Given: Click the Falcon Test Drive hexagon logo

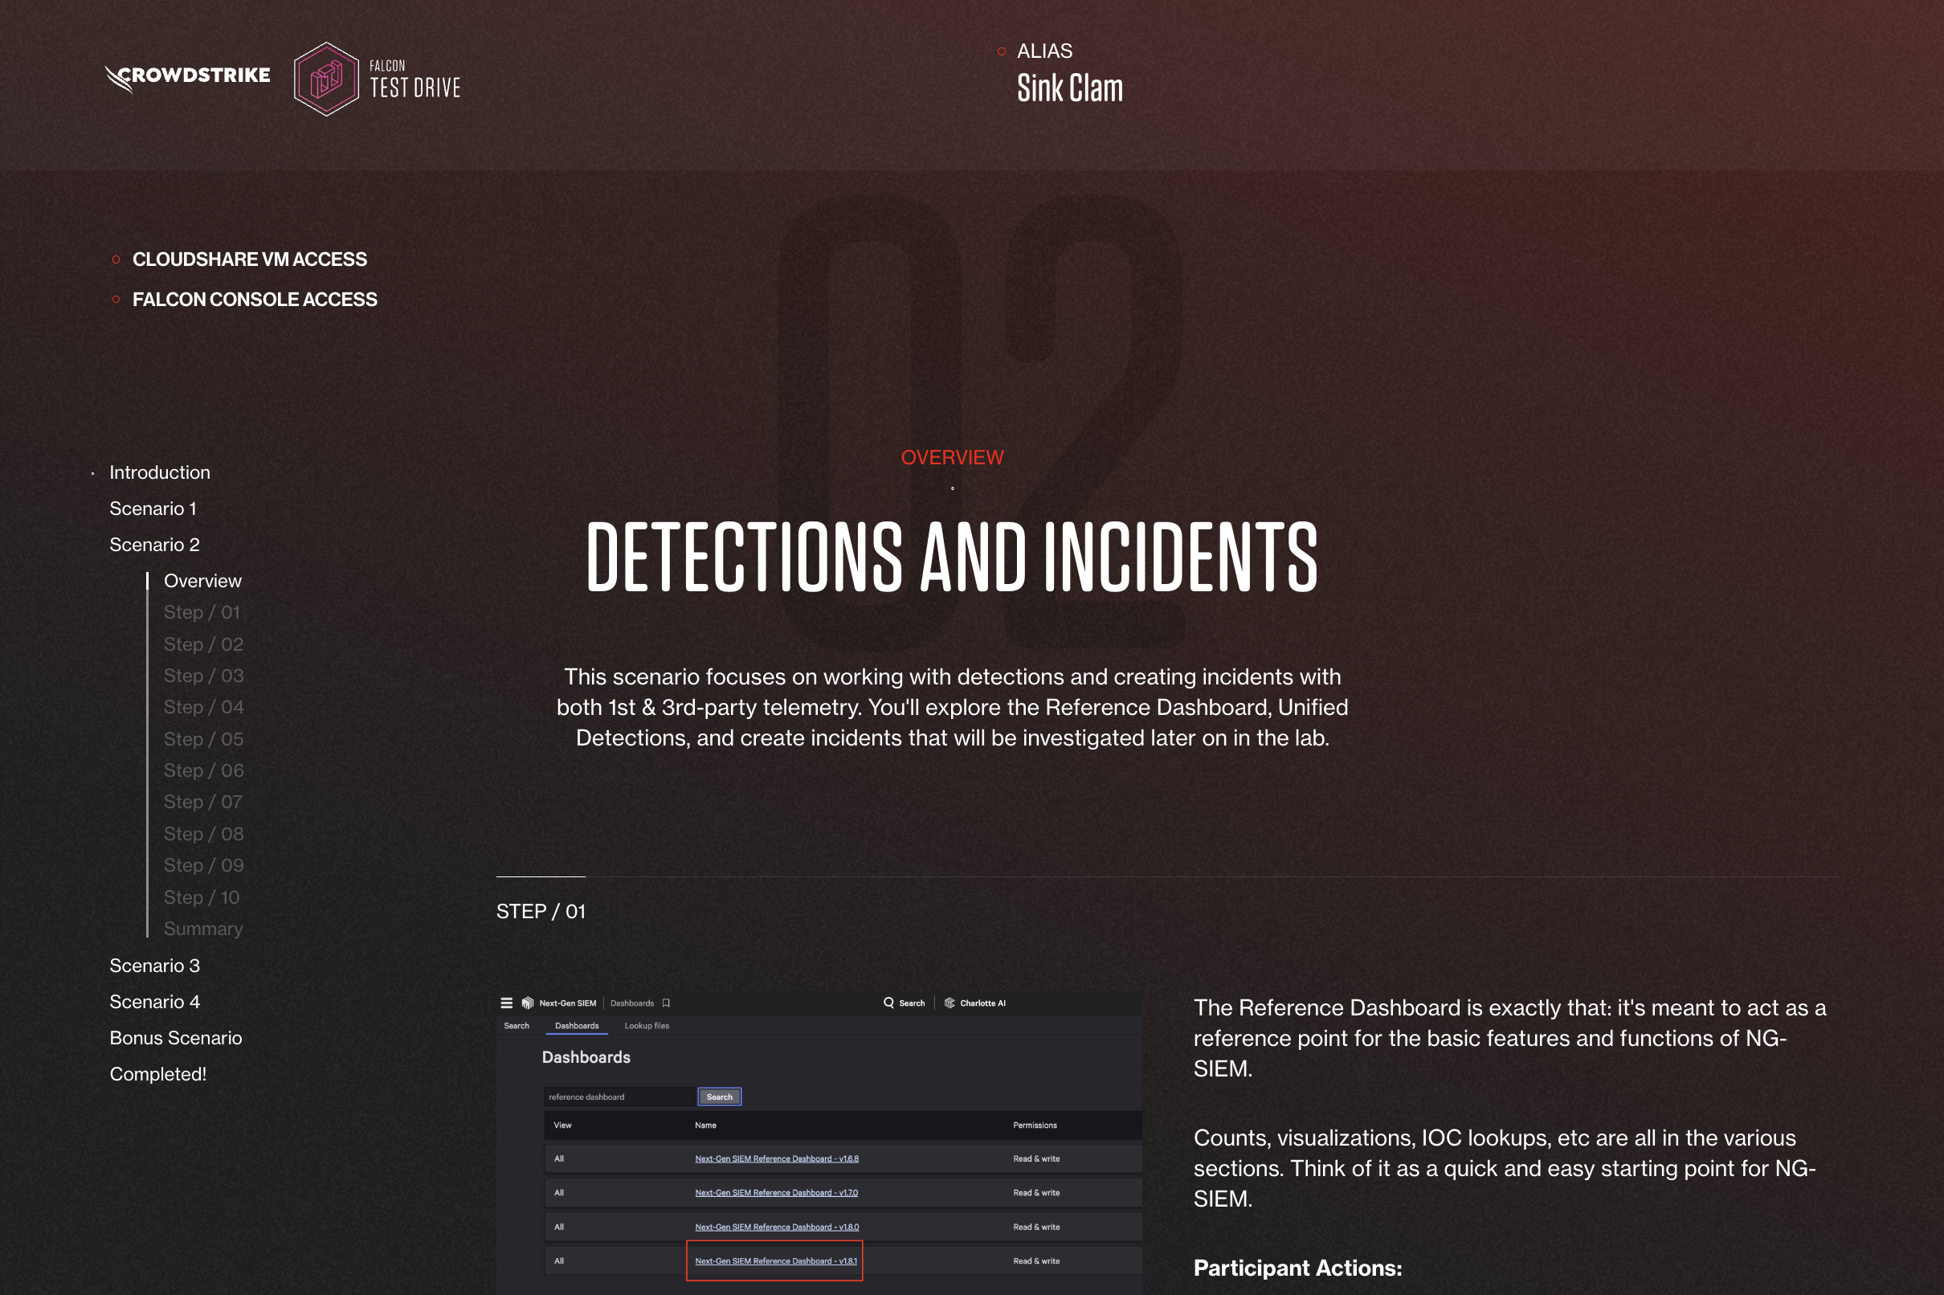Looking at the screenshot, I should (326, 79).
